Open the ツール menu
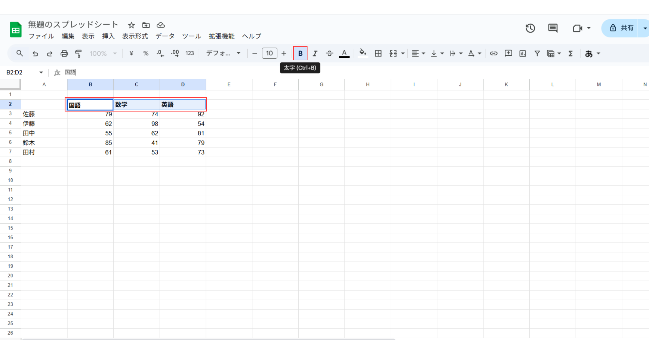The image size is (649, 354). [191, 36]
